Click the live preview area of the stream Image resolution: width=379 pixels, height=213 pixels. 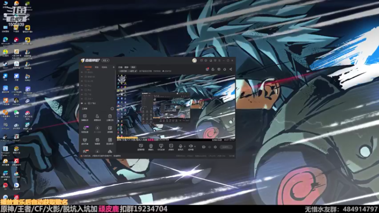[176, 108]
